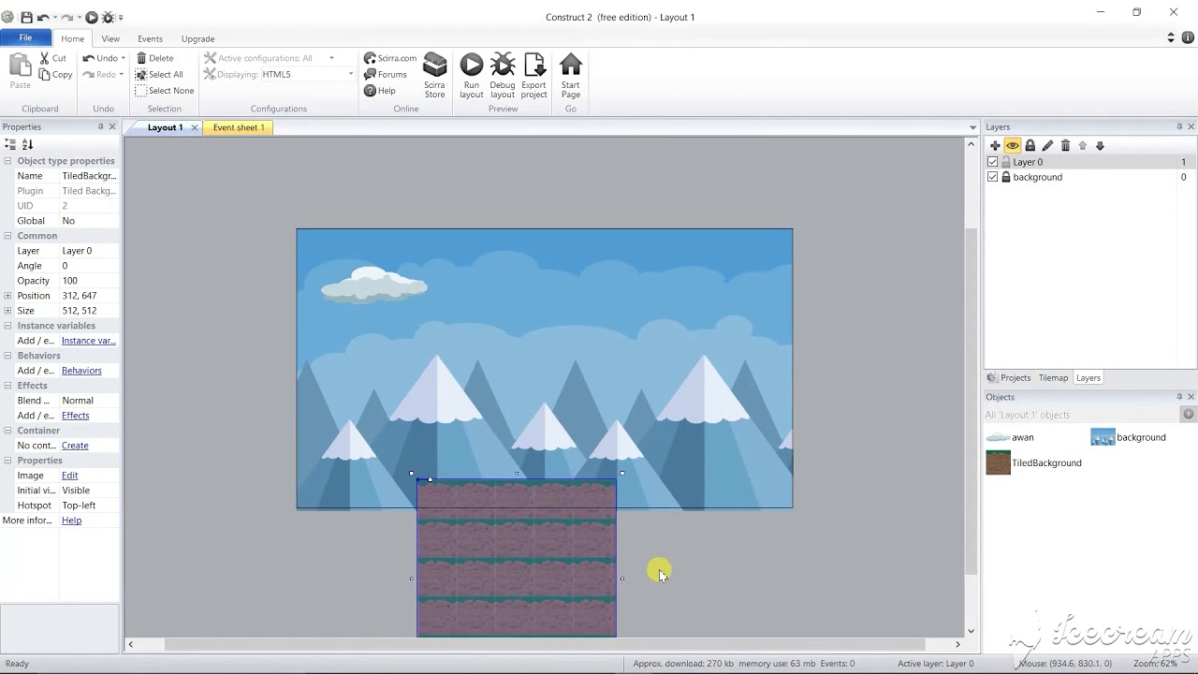The image size is (1198, 674).
Task: Start Debug layout
Action: pyautogui.click(x=503, y=76)
